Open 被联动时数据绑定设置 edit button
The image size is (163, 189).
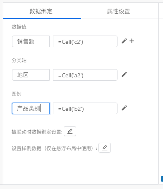tap(70, 131)
